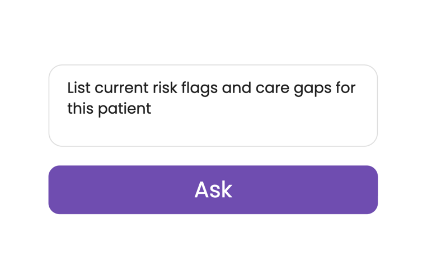The image size is (427, 278).
Task: Click the word "for" ending the first line
Action: 345,89
